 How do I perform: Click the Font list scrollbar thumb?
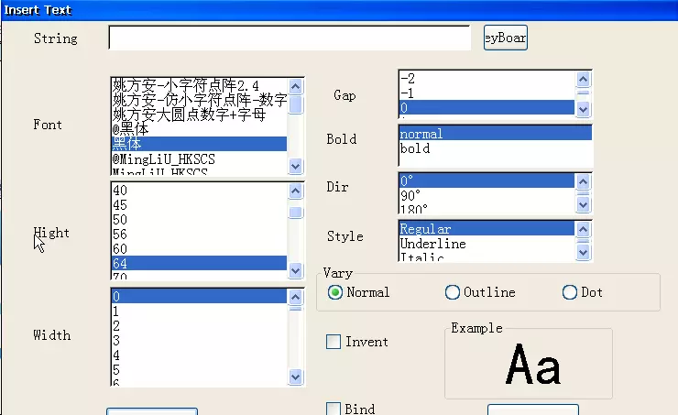(x=296, y=104)
